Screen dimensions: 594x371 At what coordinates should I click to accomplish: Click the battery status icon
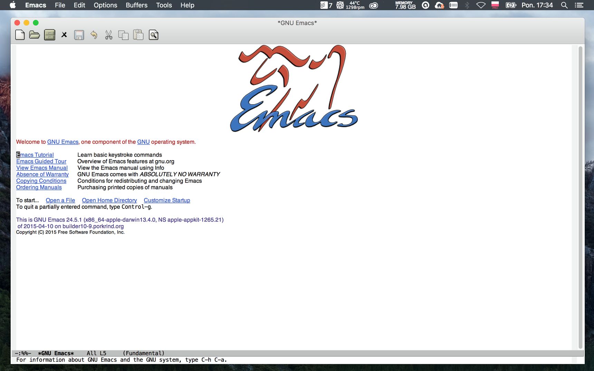click(511, 5)
